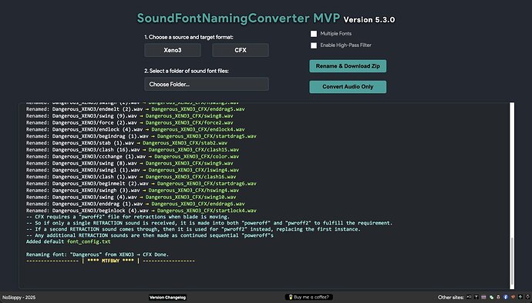Screen dimensions: 532x303
Task: Click the Version 5.3.0 label
Action: [x=369, y=20]
